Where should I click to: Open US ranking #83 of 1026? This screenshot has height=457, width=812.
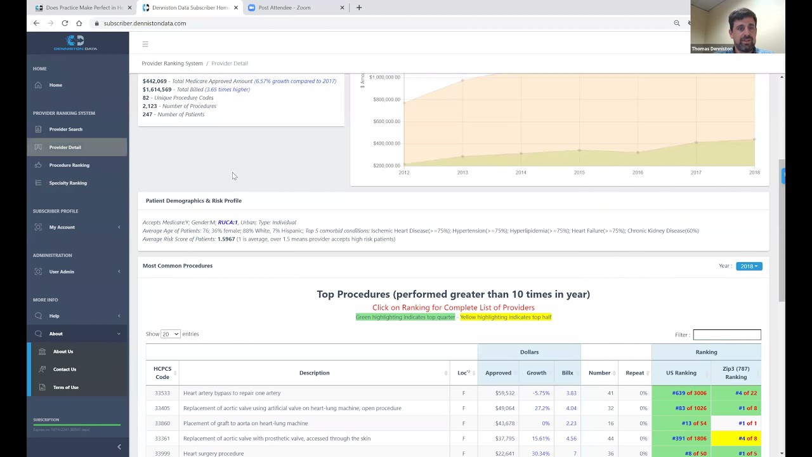690,408
